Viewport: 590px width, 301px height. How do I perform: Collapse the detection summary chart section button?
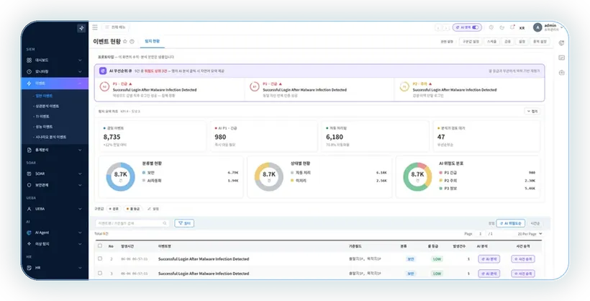[532, 112]
